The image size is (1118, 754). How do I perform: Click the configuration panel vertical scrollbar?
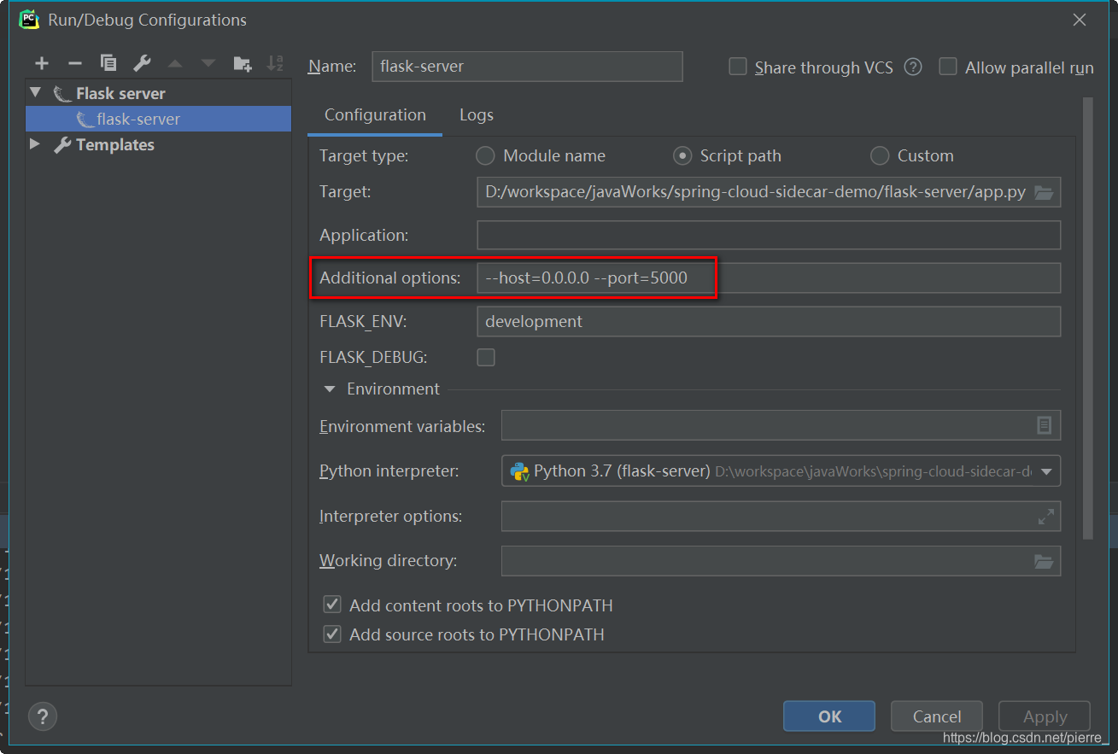pyautogui.click(x=1087, y=319)
